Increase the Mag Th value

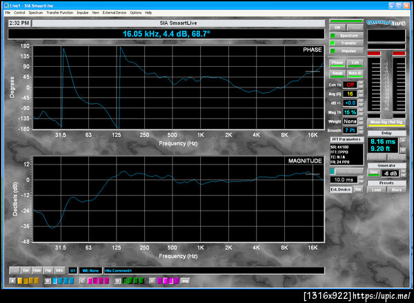pos(361,110)
